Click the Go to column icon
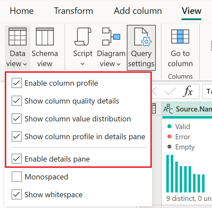 180,36
